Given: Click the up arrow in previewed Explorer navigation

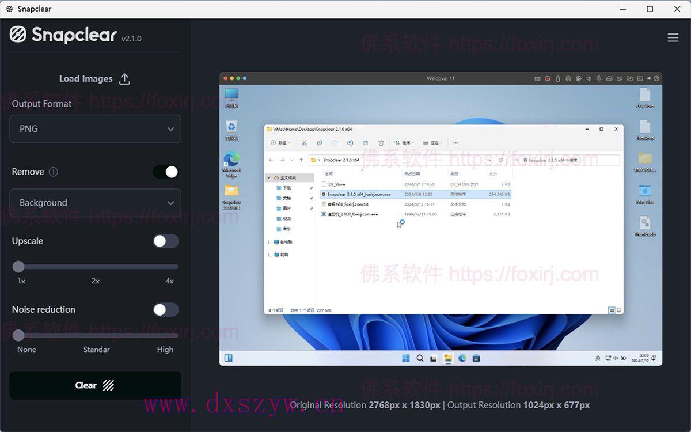Looking at the screenshot, I should pos(301,160).
